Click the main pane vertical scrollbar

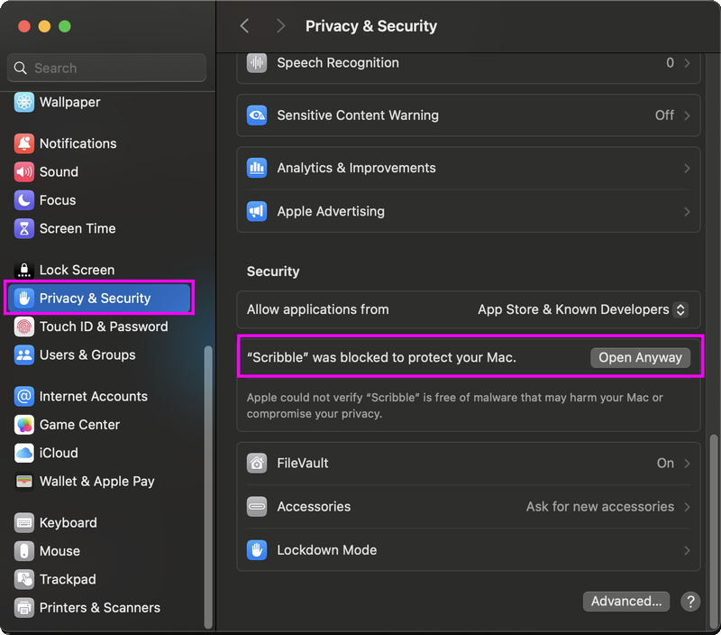[714, 531]
